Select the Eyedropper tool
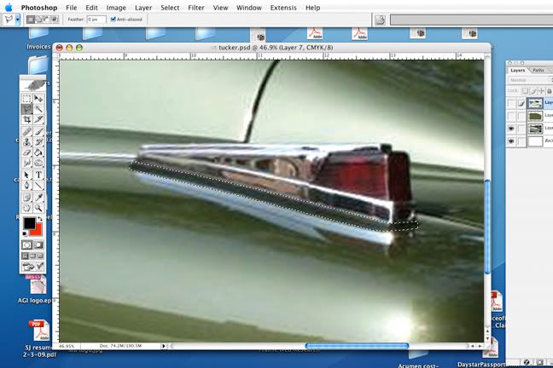The width and height of the screenshot is (553, 368). click(38, 198)
